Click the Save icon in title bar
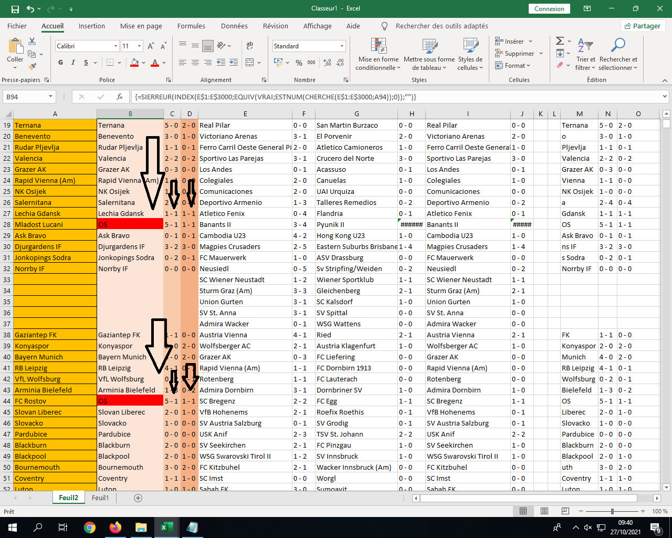 pos(15,9)
